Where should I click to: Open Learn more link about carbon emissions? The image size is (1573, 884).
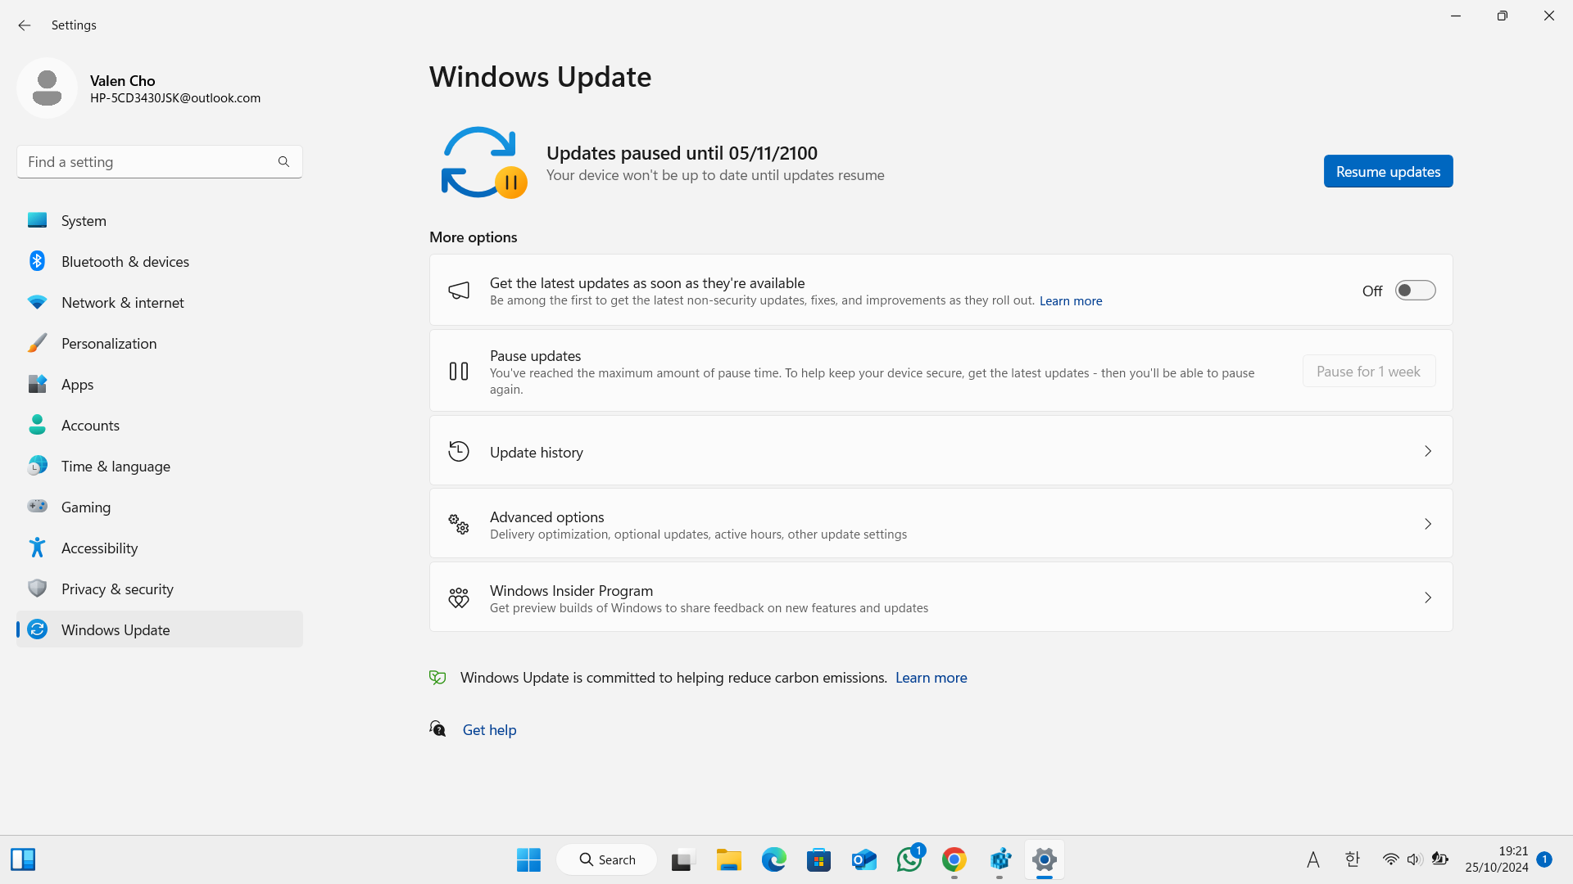[931, 678]
